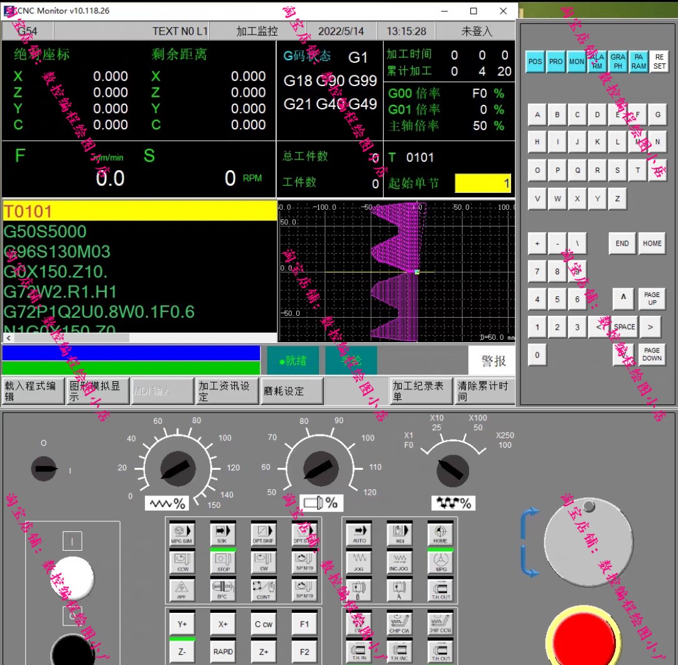Enable the MPG SIM button
Viewport: 678px width, 665px height.
[182, 534]
